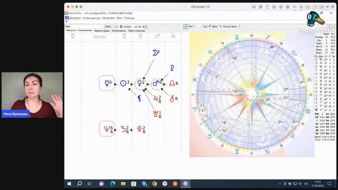
Task: Click the Aries sign on chart wheel
Action: click(195, 109)
